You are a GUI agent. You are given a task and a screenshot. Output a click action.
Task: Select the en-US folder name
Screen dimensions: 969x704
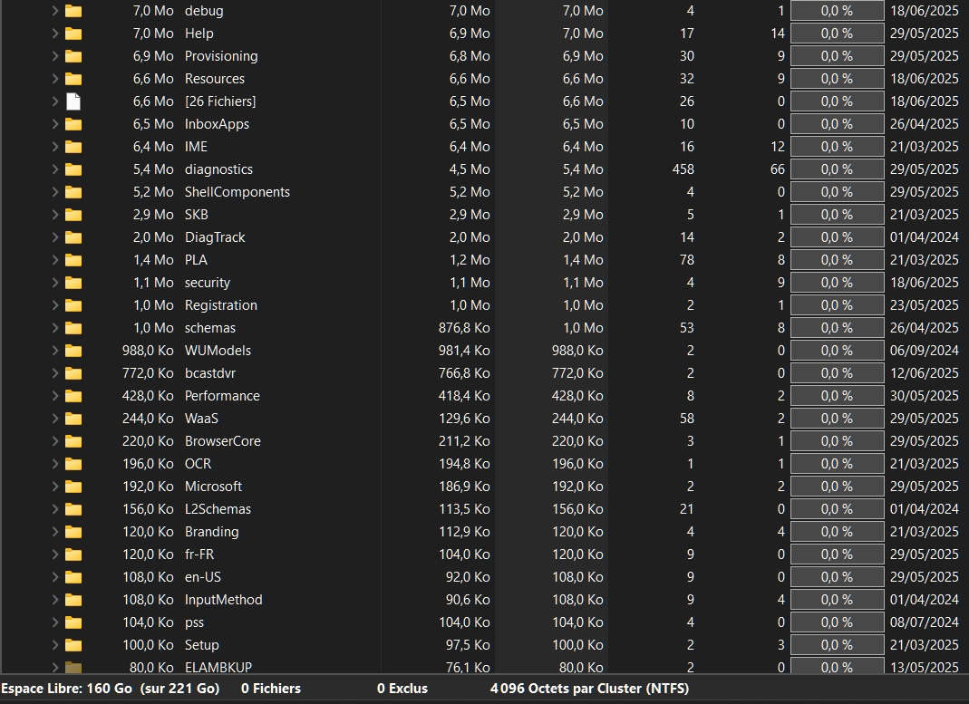click(203, 577)
